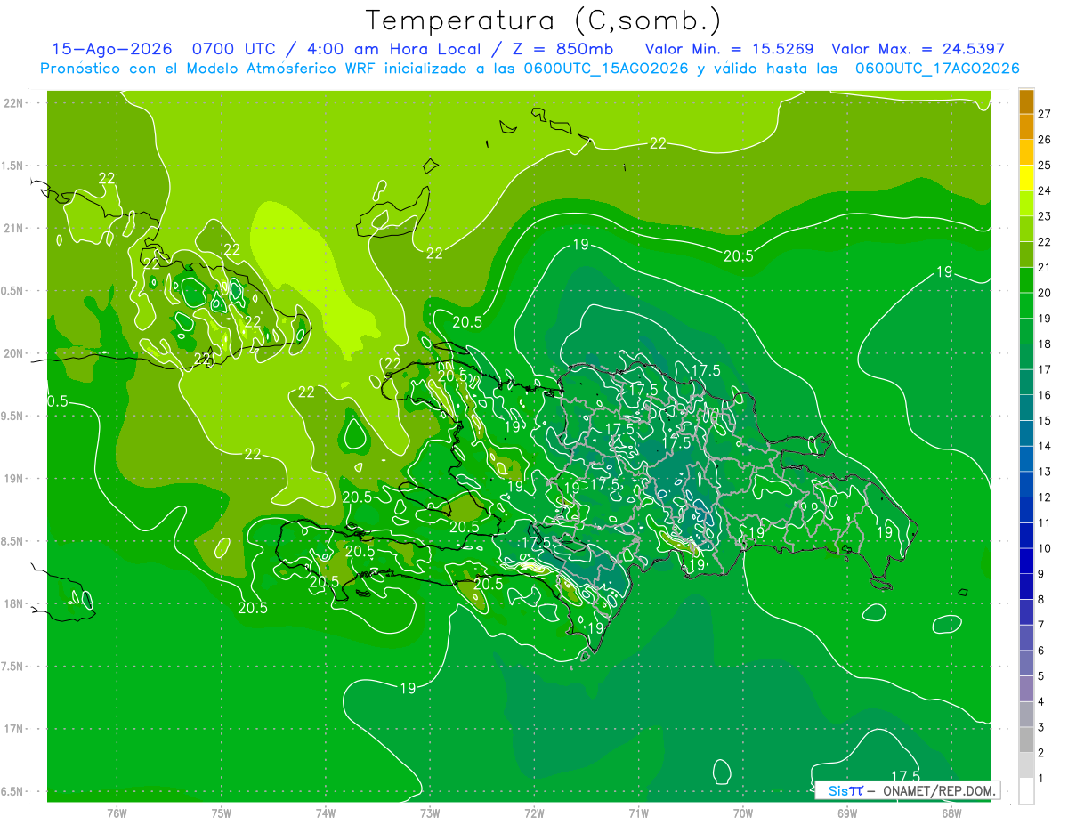Click the '75W' longitude axis label
This screenshot has width=1068, height=825.
pos(222,813)
